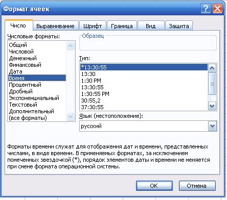Choose the Денежный format
Image resolution: width=227 pixels, height=200 pixels.
[37, 58]
